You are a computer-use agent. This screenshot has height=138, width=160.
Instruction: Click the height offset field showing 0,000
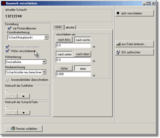[x=73, y=74]
